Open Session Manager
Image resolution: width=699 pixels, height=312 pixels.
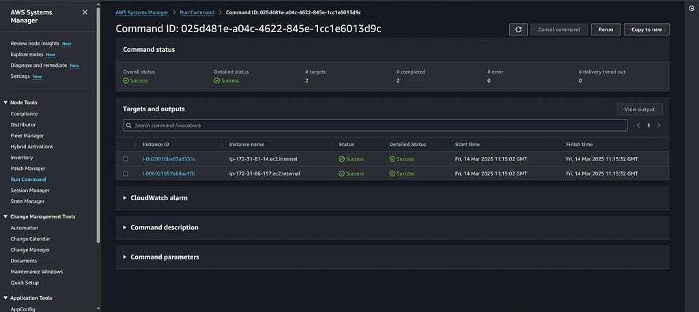(x=30, y=190)
